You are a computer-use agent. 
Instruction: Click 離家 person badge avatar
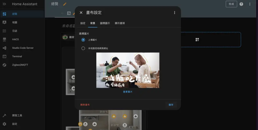(65, 37)
